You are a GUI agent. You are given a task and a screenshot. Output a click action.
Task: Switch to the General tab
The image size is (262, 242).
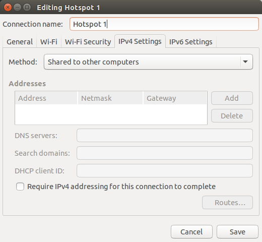(20, 42)
